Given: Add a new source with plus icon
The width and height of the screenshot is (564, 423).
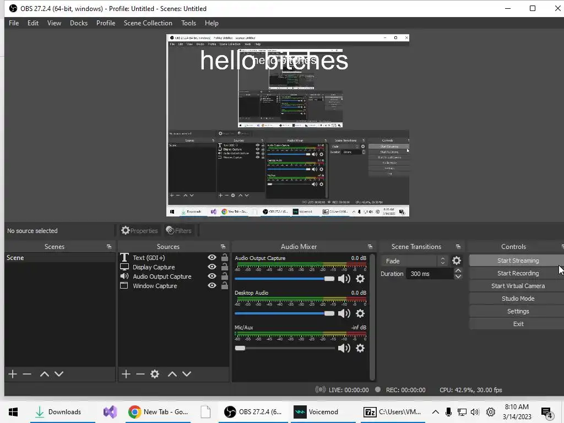Looking at the screenshot, I should [x=126, y=374].
